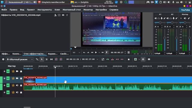
Task: Open the Монтажный стол menu
Action: pyautogui.click(x=72, y=10)
